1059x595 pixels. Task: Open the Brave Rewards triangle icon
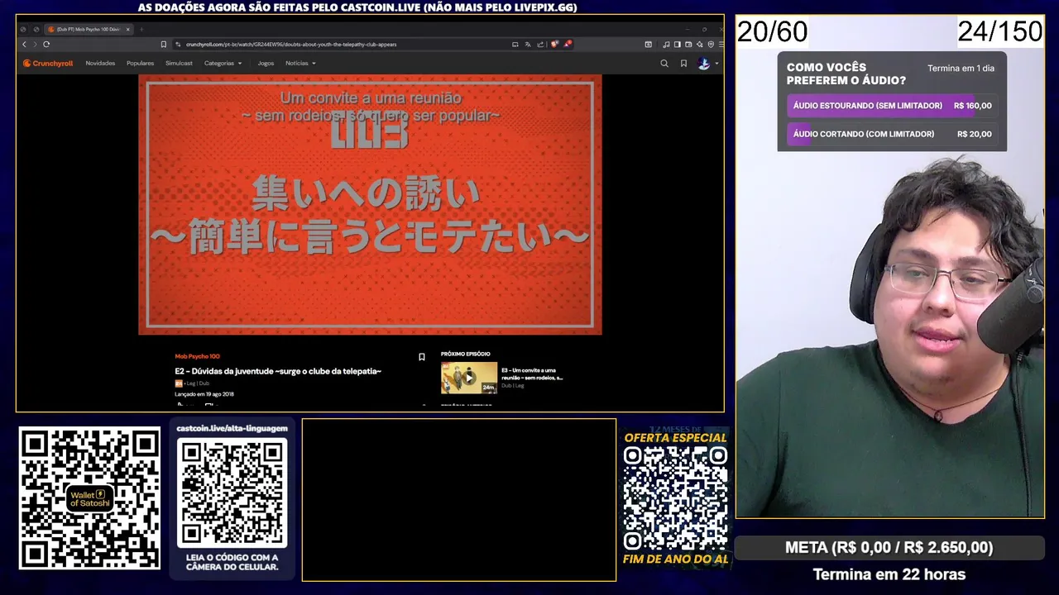point(568,44)
